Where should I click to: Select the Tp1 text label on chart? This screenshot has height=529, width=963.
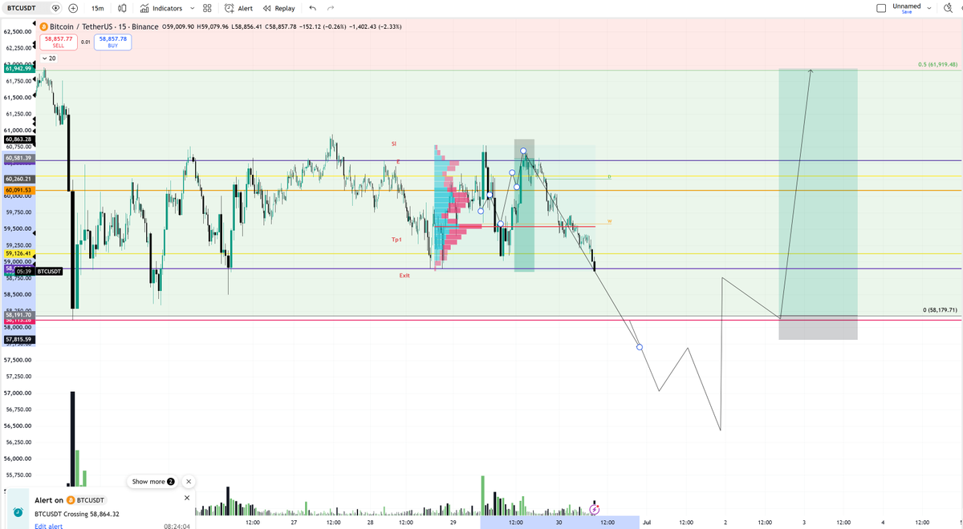[x=396, y=240]
